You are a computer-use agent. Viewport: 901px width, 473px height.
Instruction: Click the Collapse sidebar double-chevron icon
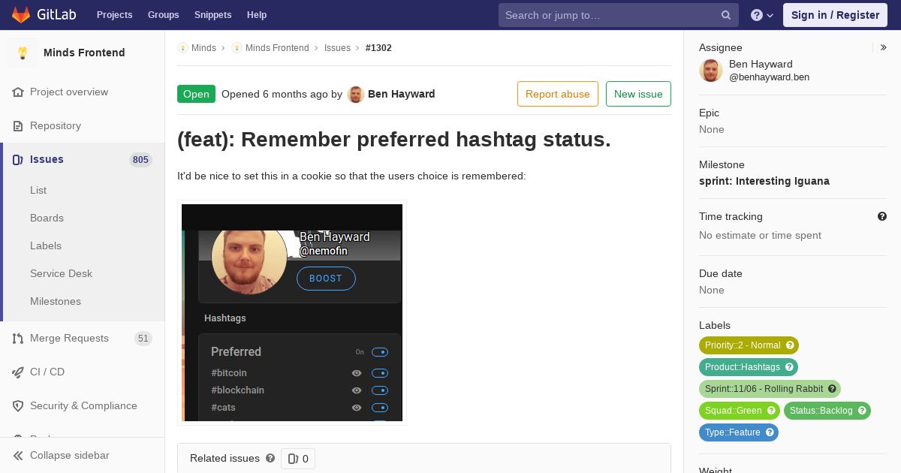pos(19,455)
